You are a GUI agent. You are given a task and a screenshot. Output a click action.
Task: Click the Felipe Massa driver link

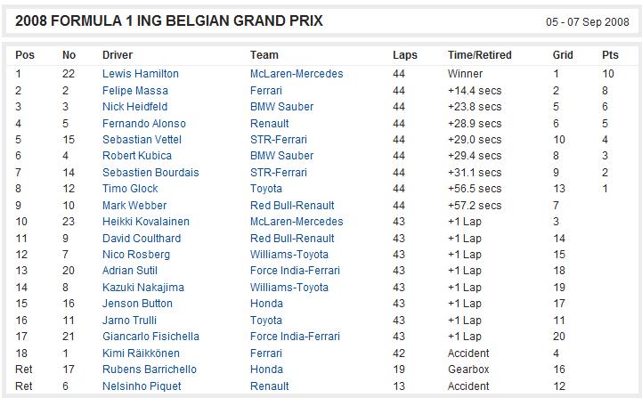tap(135, 91)
